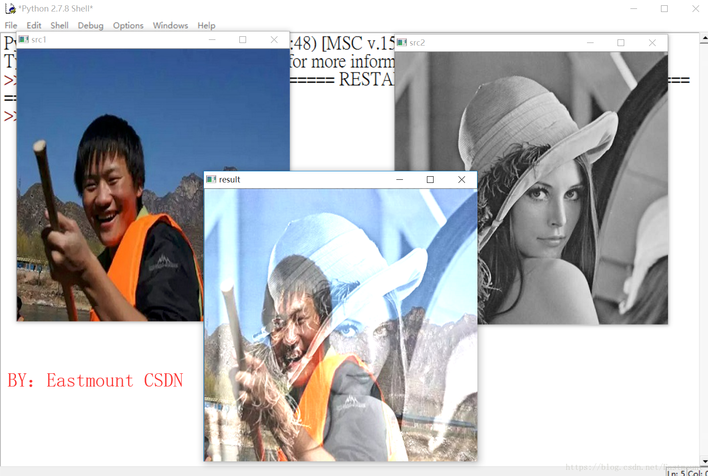Close the src2 image window
The height and width of the screenshot is (476, 708).
652,43
